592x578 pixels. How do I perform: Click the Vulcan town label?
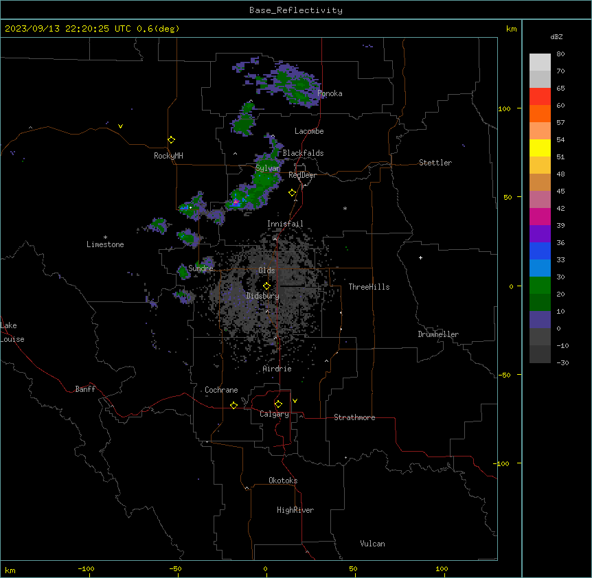click(x=372, y=544)
